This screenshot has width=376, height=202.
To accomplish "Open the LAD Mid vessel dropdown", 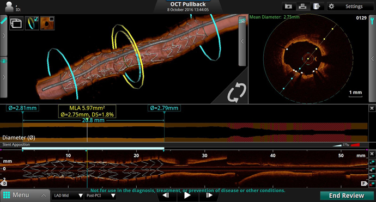I will tap(68, 195).
